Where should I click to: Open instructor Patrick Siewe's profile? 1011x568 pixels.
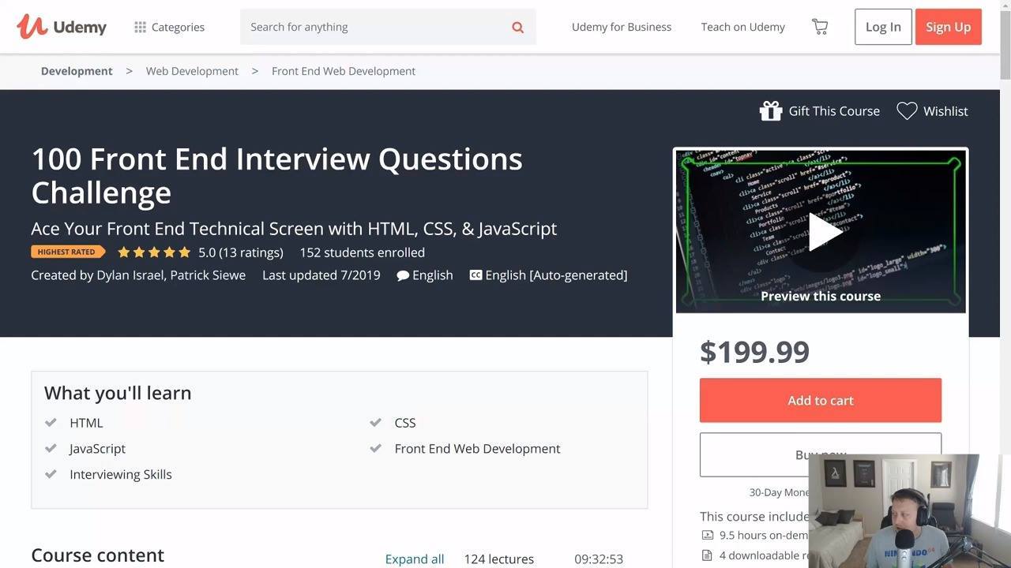(208, 275)
